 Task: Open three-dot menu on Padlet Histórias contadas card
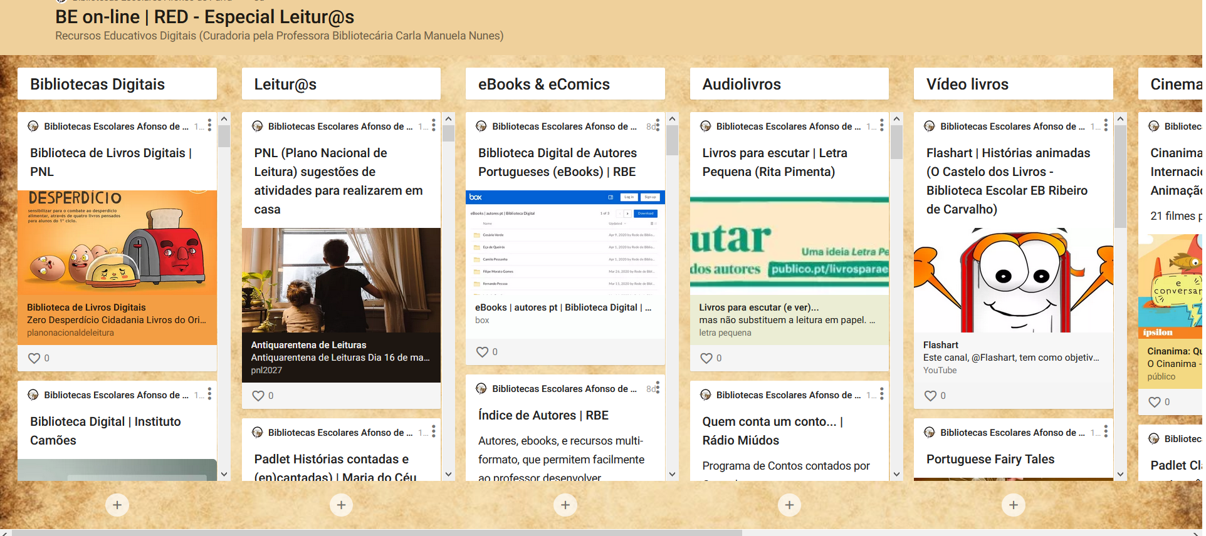click(434, 432)
